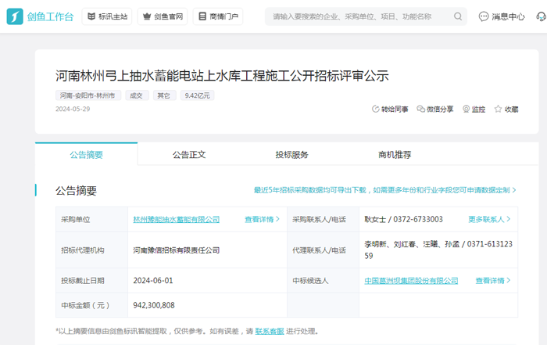The width and height of the screenshot is (547, 345).
Task: Focus the enterprise search input field
Action: pyautogui.click(x=359, y=16)
